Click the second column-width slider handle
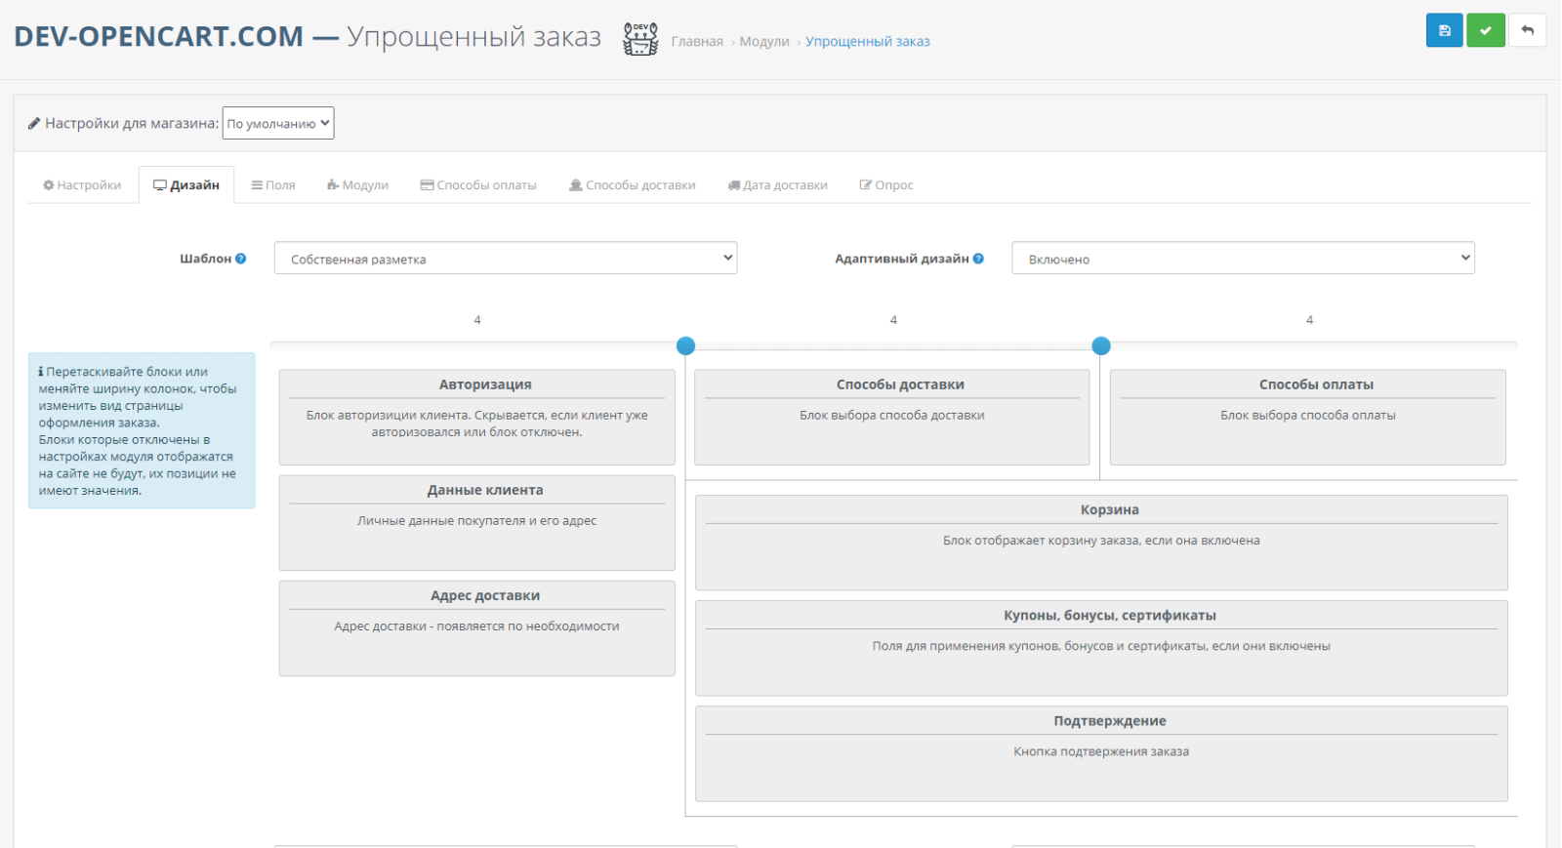Image resolution: width=1562 pixels, height=848 pixels. pos(1101,345)
